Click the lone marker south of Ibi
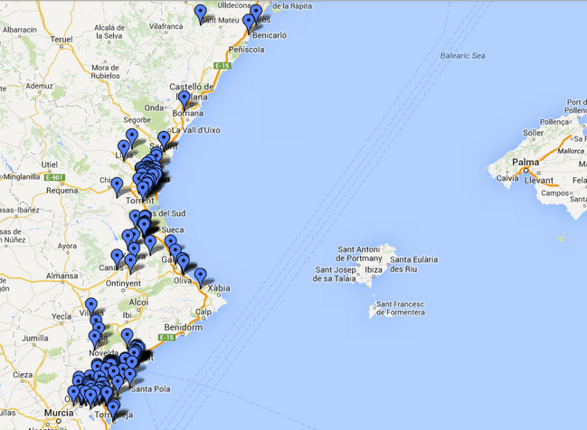Viewport: 587px width, 430px height. 128,338
